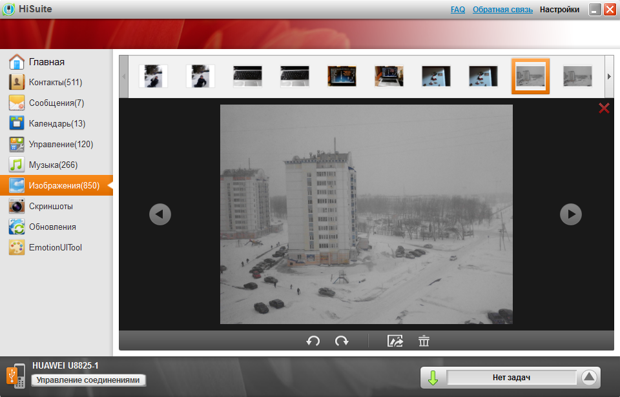620x397 pixels.
Task: Open Скриншоты section
Action: pos(56,206)
